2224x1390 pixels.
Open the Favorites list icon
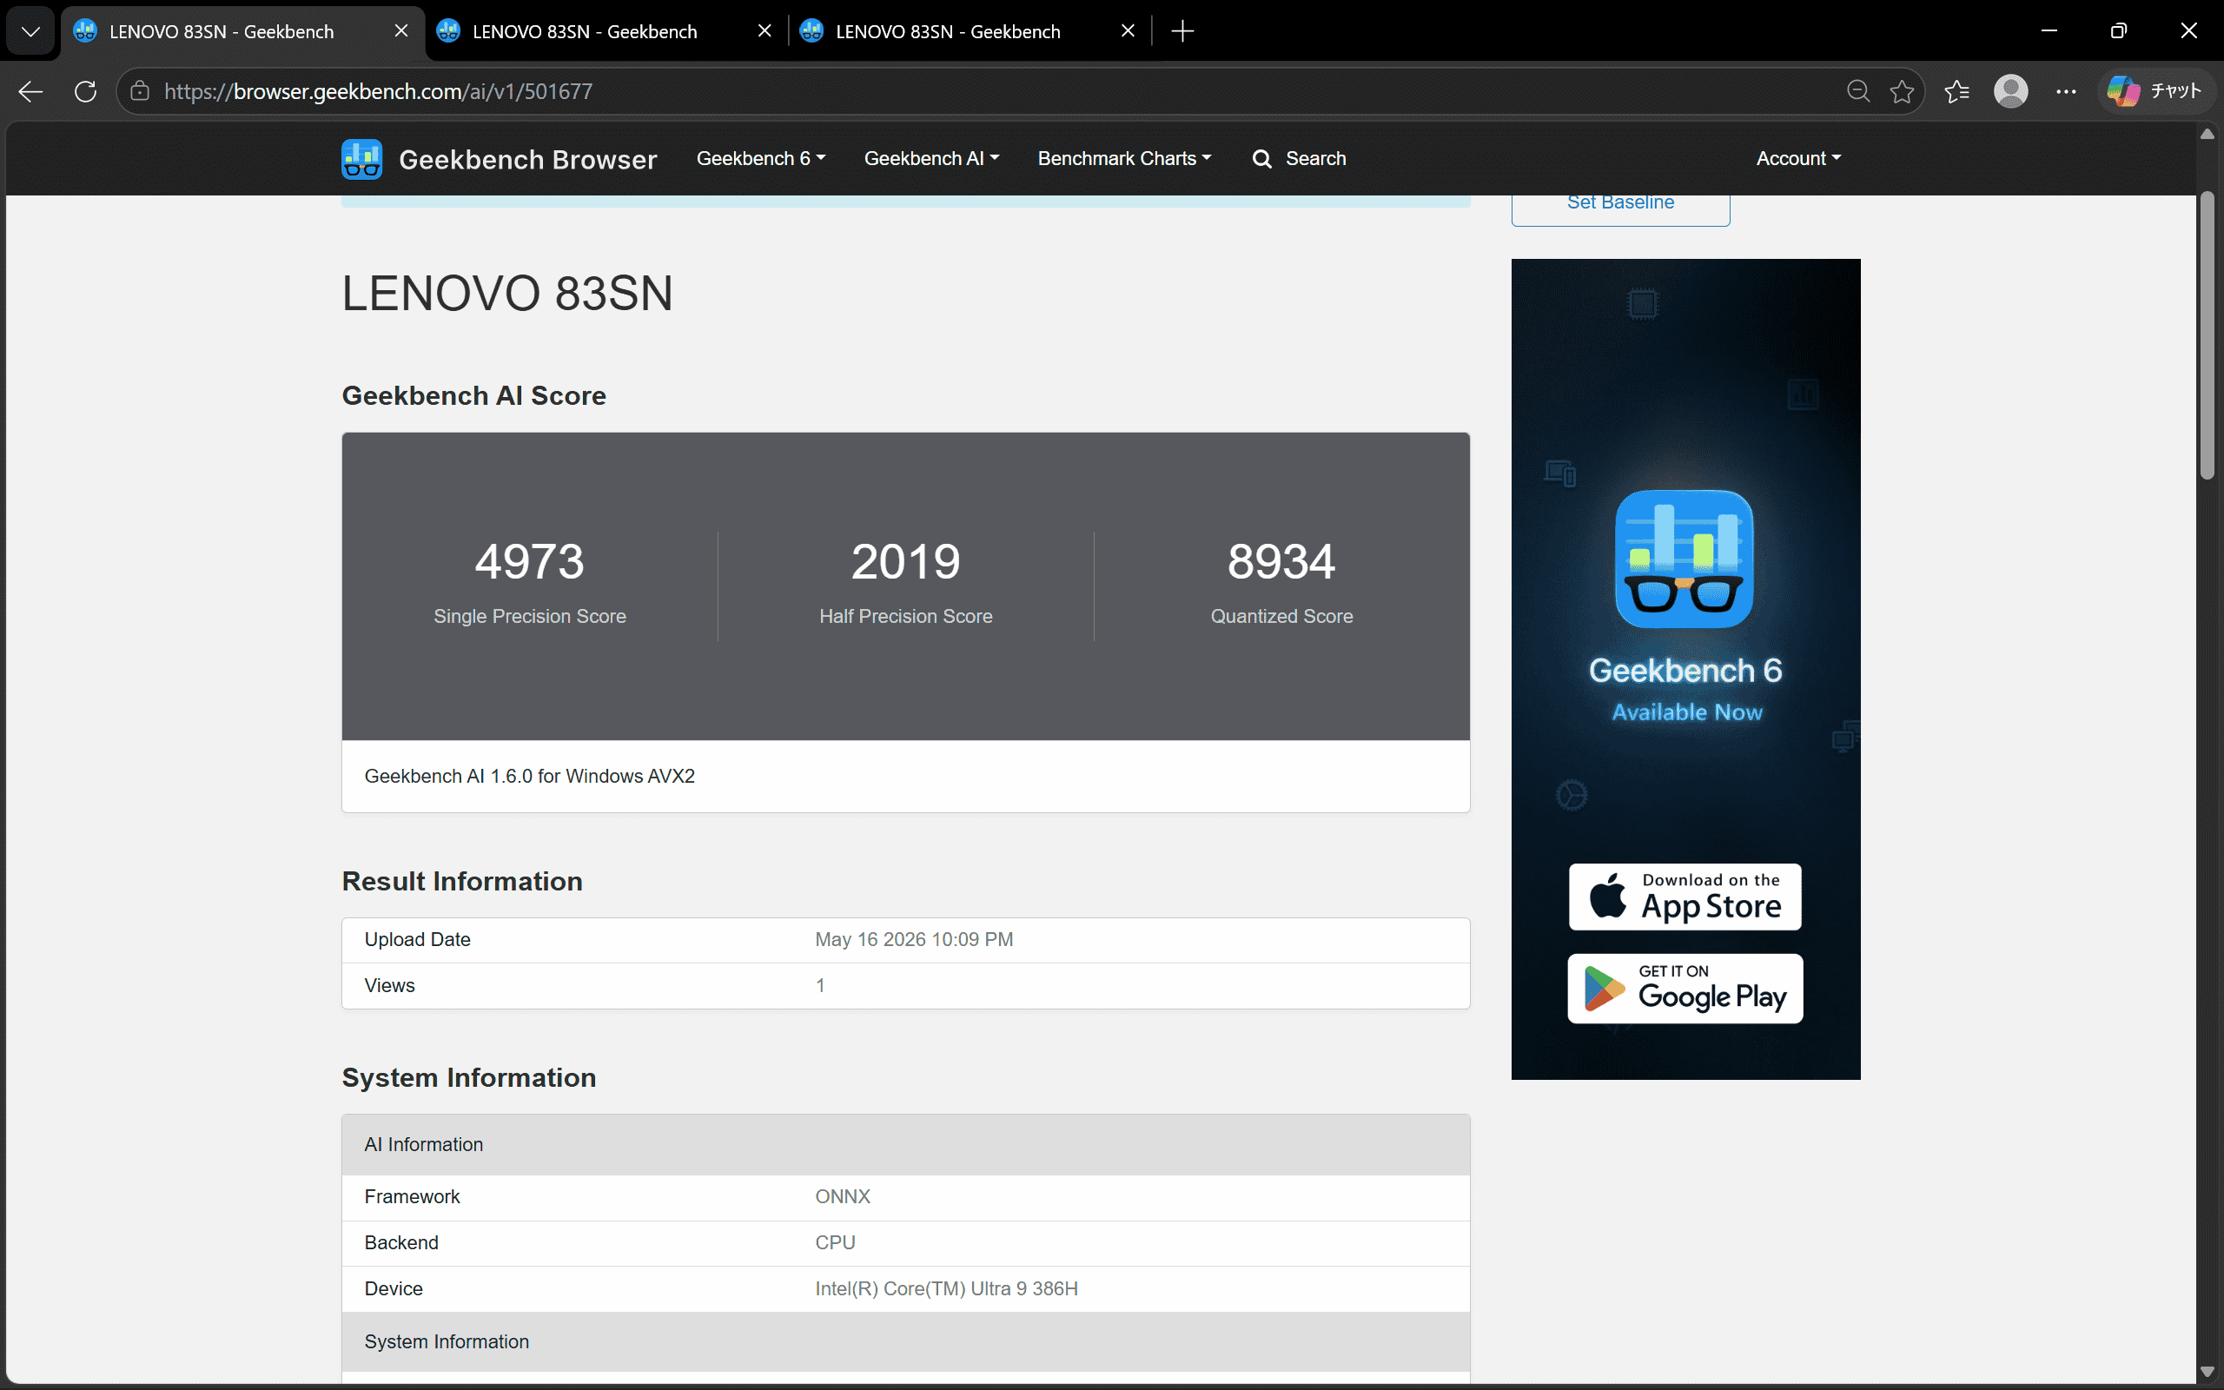(x=1956, y=91)
